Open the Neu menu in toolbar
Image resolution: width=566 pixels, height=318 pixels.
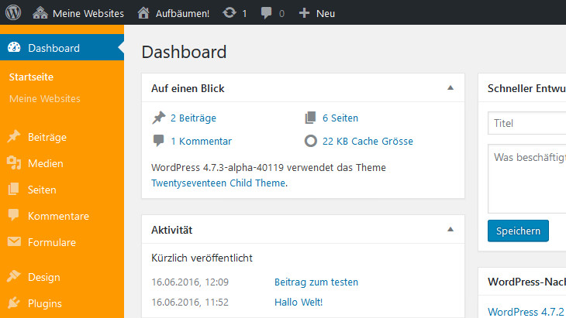tap(317, 13)
